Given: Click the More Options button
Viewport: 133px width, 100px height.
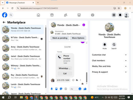Looking at the screenshot, I should click(78, 38).
